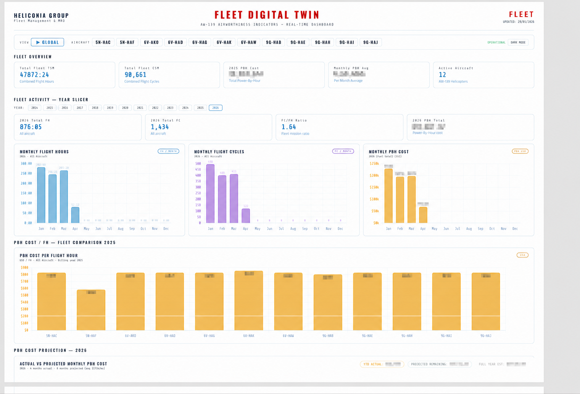Select aircraft 5N-HAF tab
Image resolution: width=580 pixels, height=394 pixels.
[x=127, y=42]
